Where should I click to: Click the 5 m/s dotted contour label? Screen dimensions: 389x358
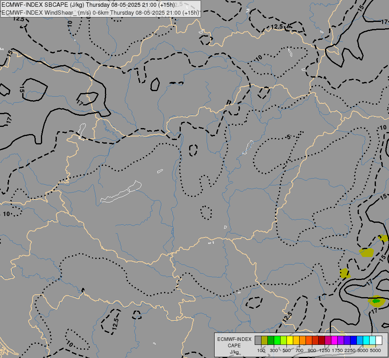pyautogui.click(x=288, y=137)
